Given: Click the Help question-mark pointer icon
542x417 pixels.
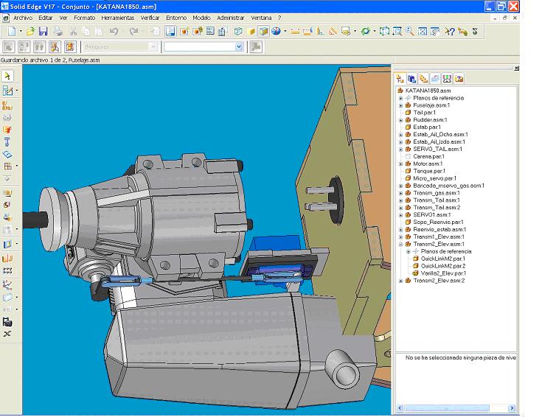Looking at the screenshot, I should [450, 32].
